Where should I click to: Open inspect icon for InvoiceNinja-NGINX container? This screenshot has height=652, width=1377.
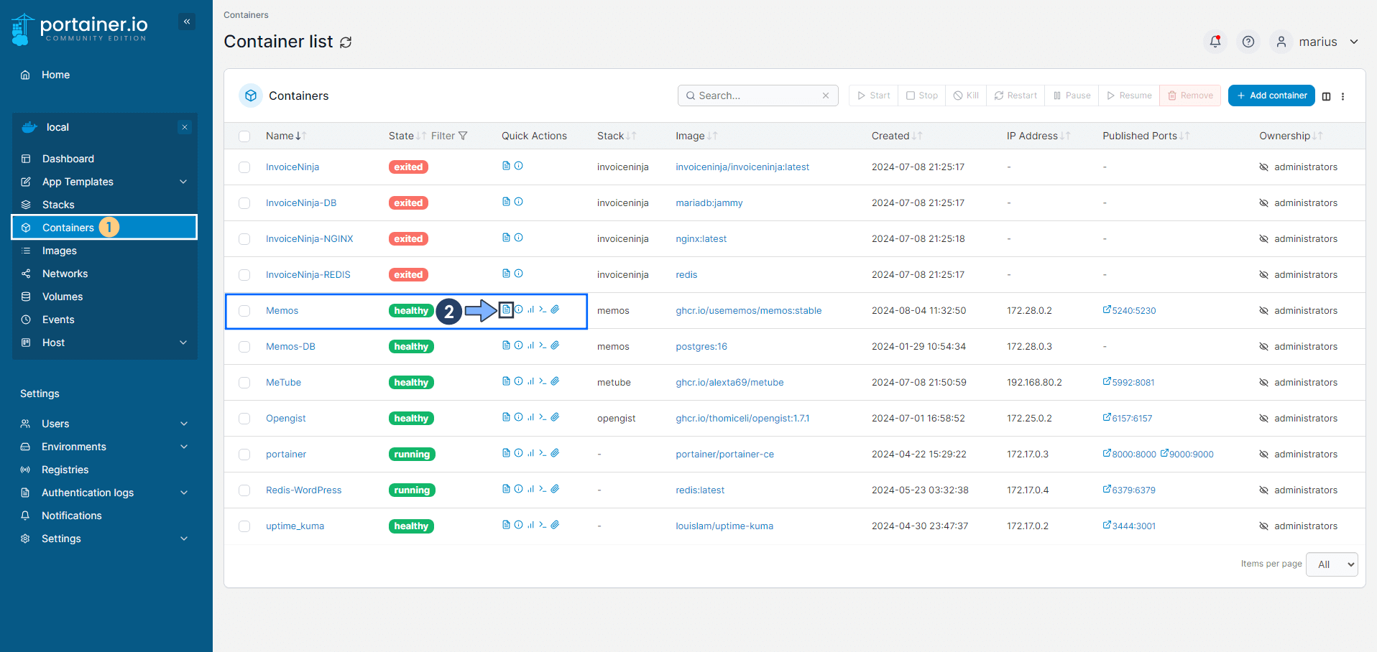[518, 238]
